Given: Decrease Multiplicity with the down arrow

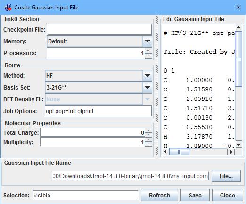Looking at the screenshot, I should (148, 144).
